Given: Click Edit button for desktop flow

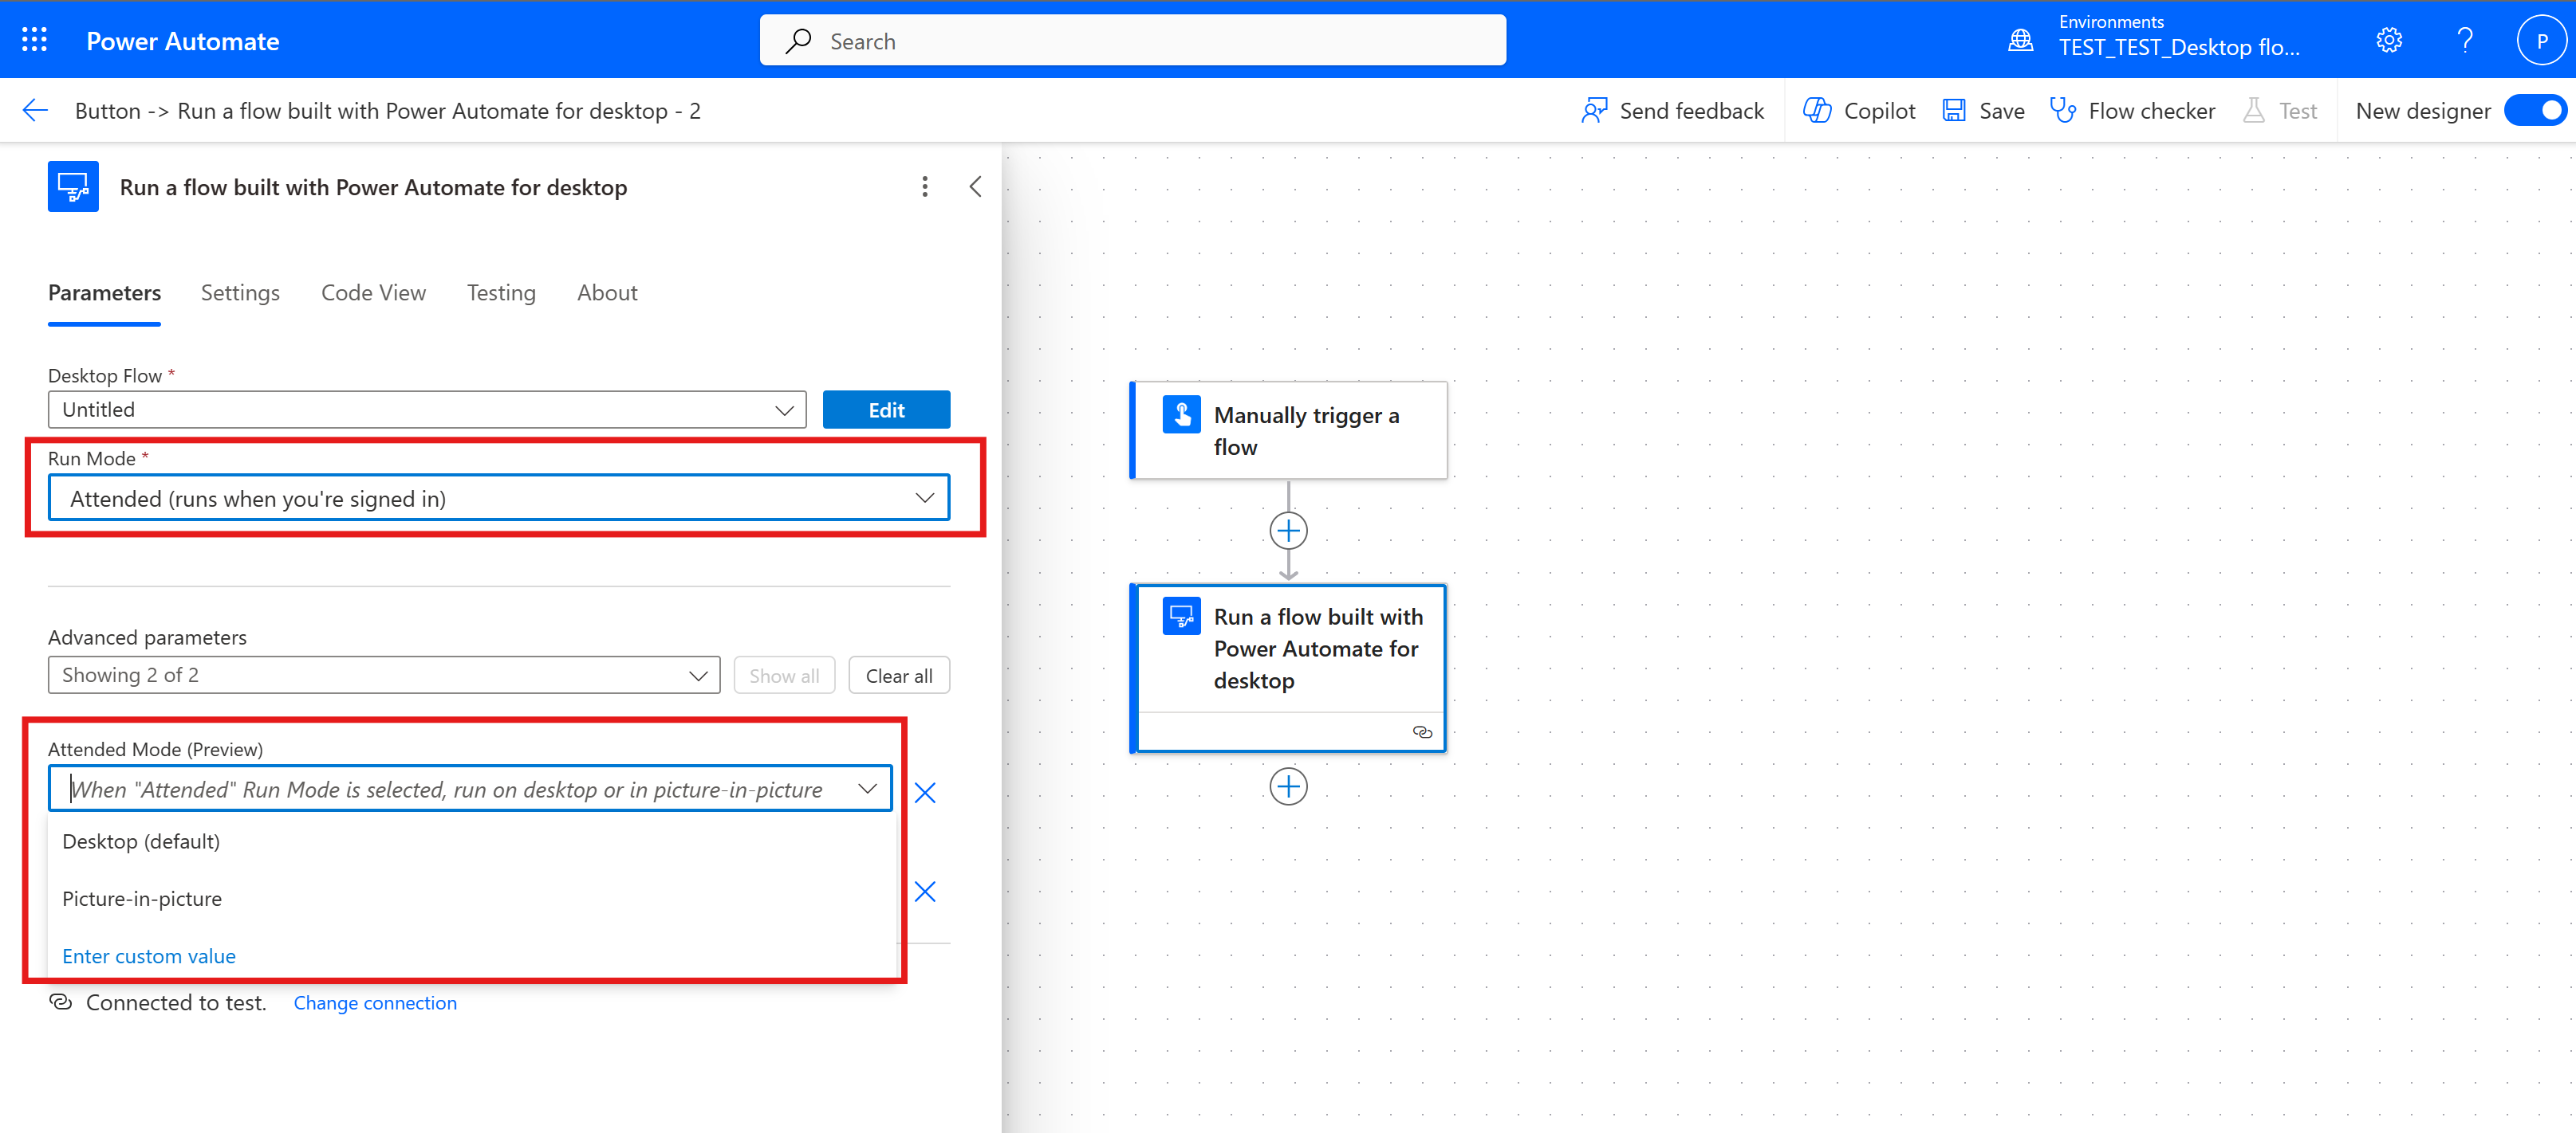Looking at the screenshot, I should [x=885, y=409].
